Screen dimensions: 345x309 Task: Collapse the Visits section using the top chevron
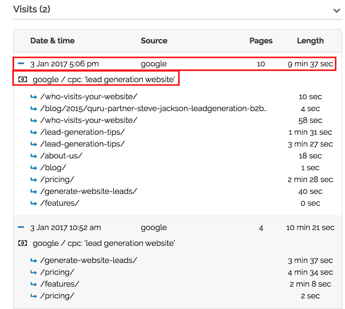pyautogui.click(x=336, y=9)
